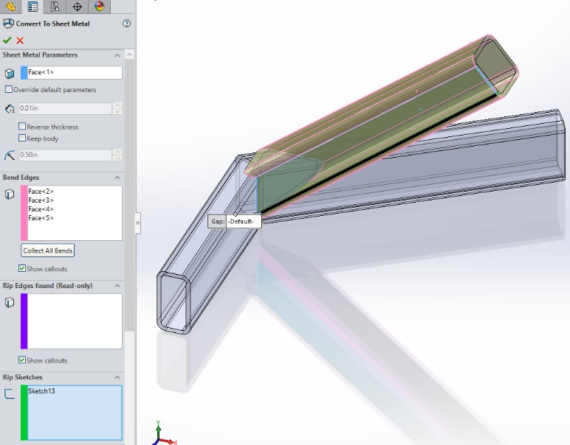
Task: Click the pink swatch beside Bend Edges list
Action: (x=24, y=213)
